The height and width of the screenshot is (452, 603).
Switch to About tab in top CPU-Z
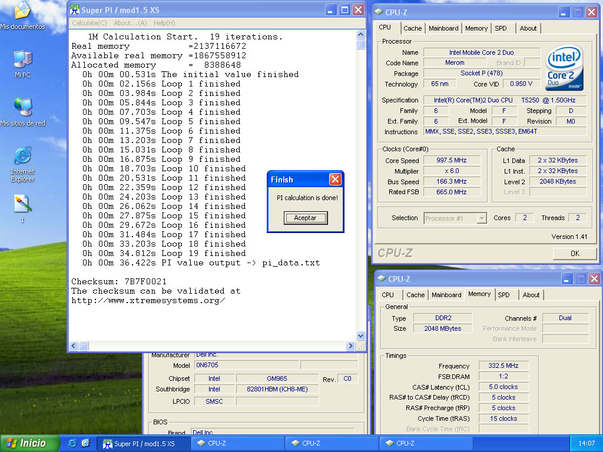point(528,28)
